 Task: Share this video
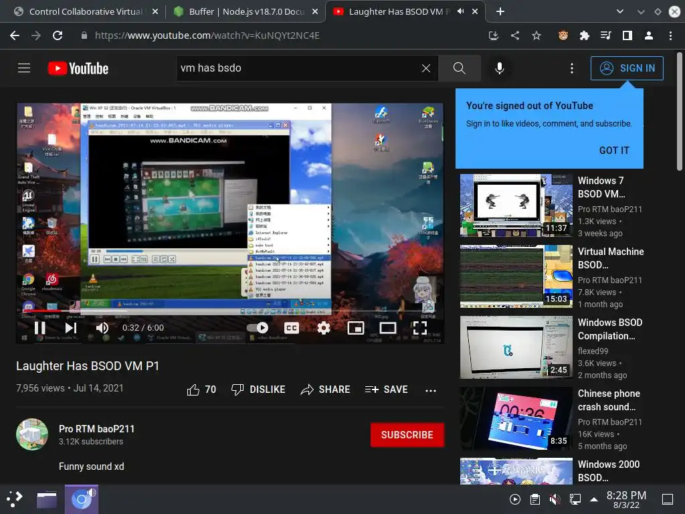[x=326, y=390]
